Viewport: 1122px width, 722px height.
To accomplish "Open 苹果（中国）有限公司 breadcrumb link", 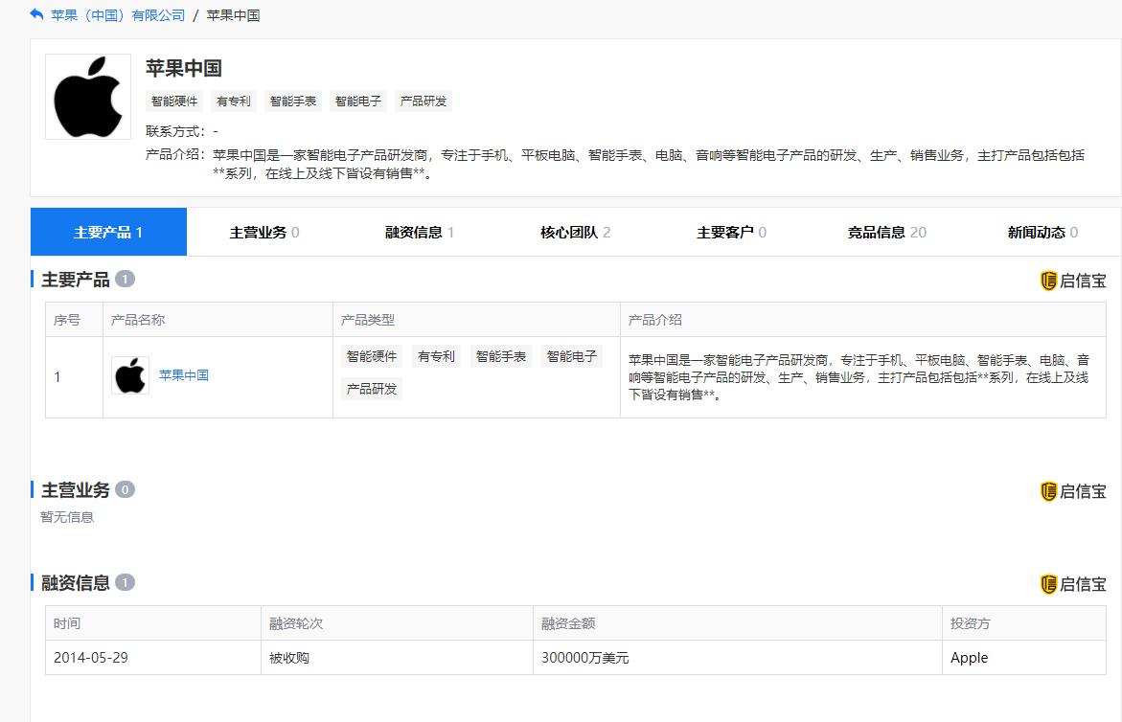I will pos(118,15).
